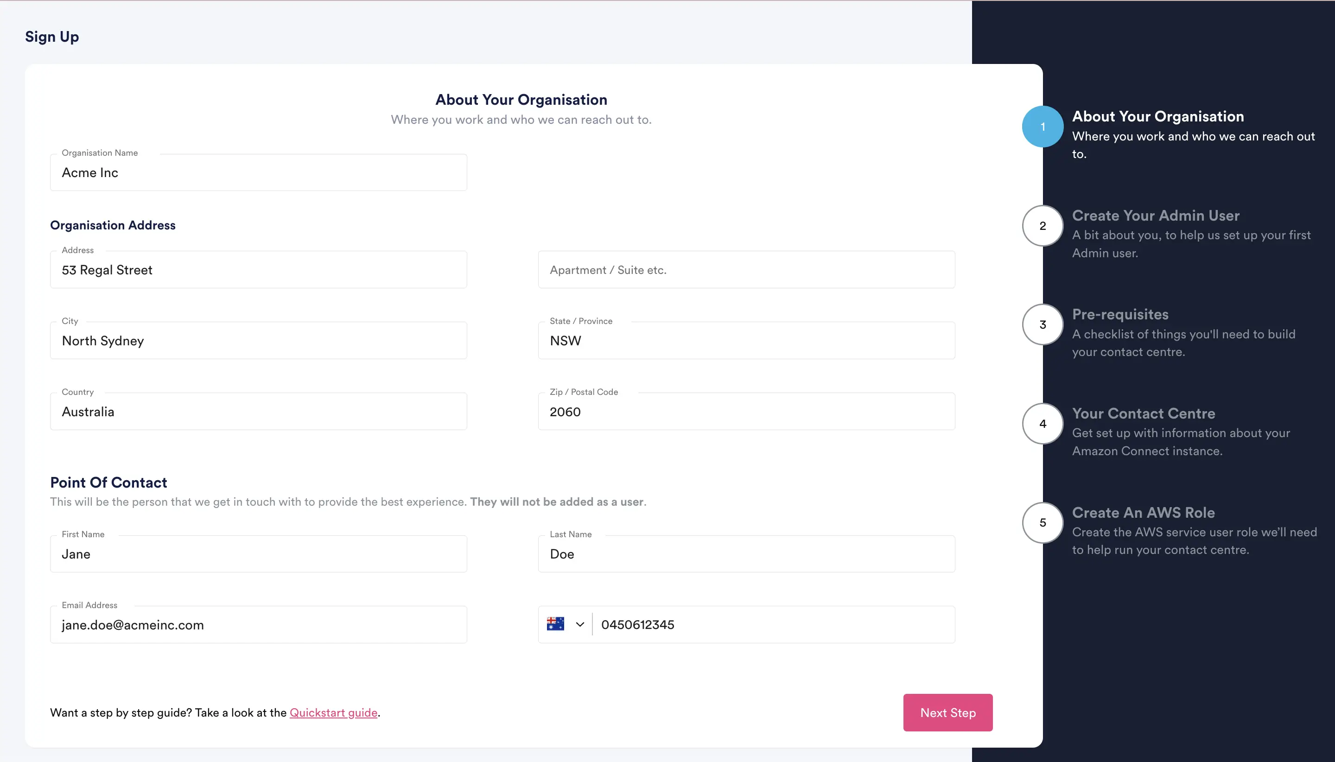Click the Next Step button
The width and height of the screenshot is (1335, 762).
[x=947, y=712]
